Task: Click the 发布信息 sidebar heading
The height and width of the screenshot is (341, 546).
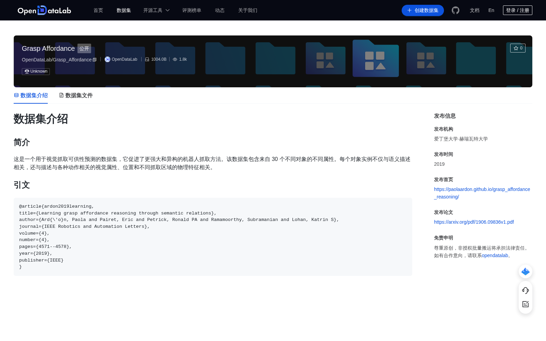Action: tap(445, 116)
